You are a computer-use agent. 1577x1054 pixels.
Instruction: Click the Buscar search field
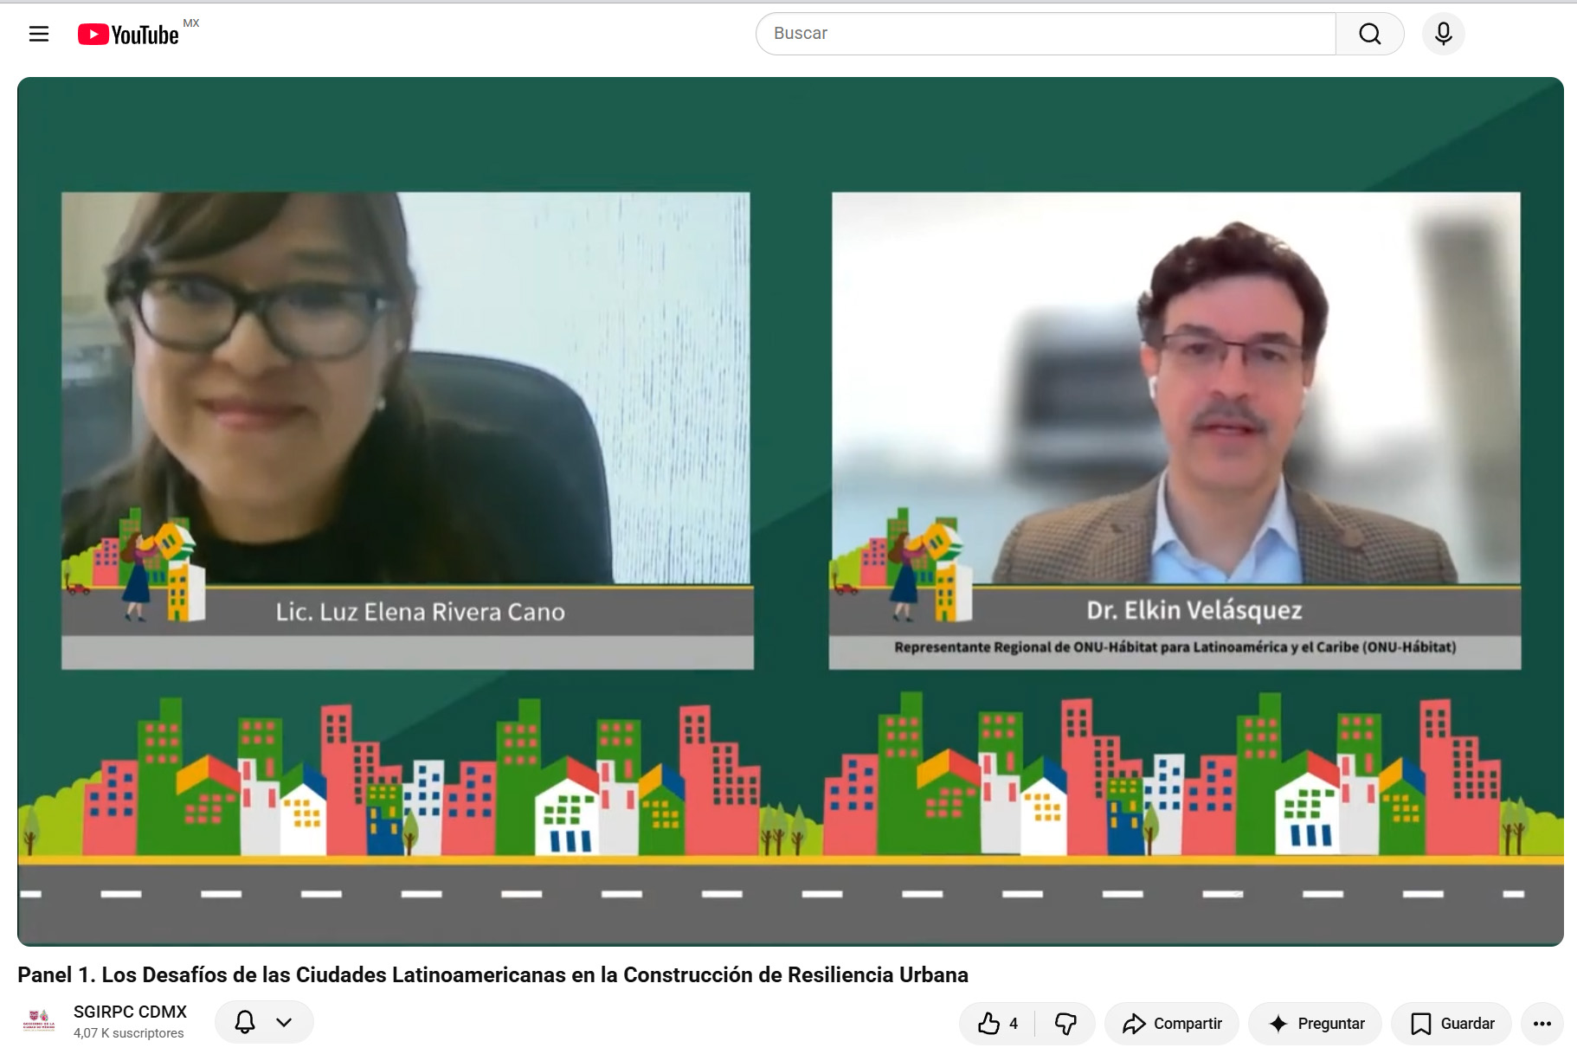[1046, 34]
